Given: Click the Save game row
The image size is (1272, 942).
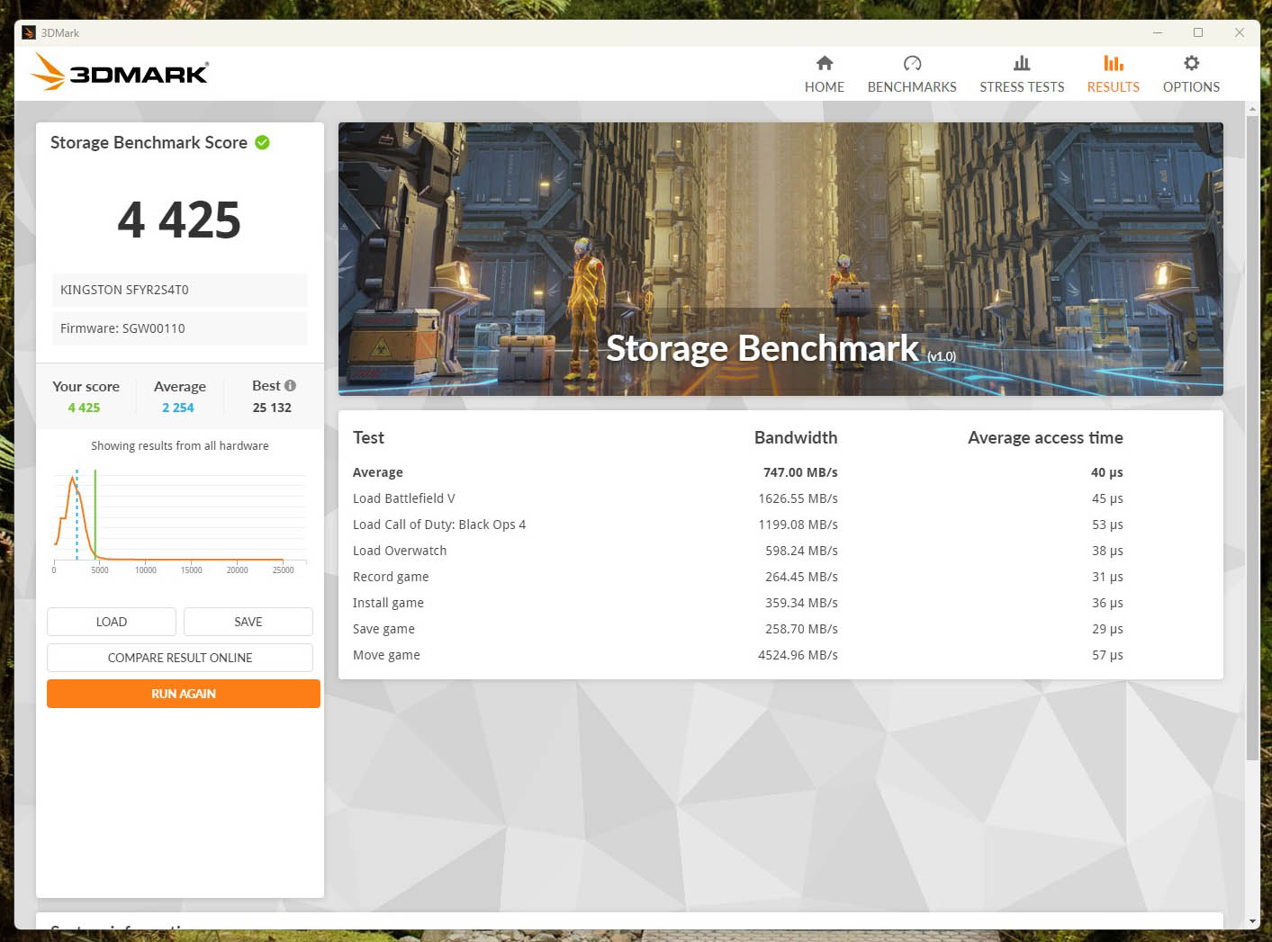Looking at the screenshot, I should (738, 629).
